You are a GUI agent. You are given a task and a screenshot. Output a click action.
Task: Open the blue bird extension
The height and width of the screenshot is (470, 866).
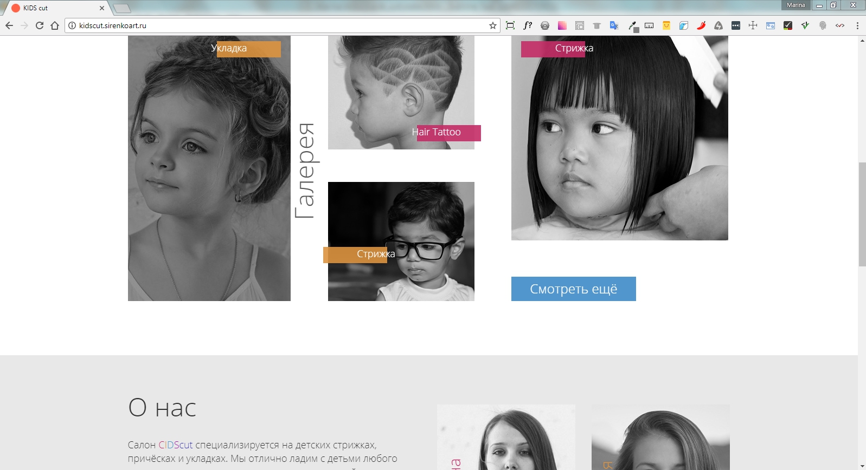point(684,25)
